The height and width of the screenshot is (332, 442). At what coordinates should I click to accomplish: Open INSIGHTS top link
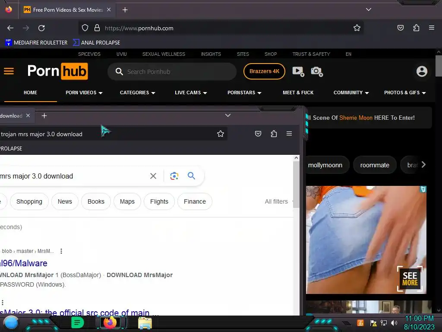(x=211, y=54)
